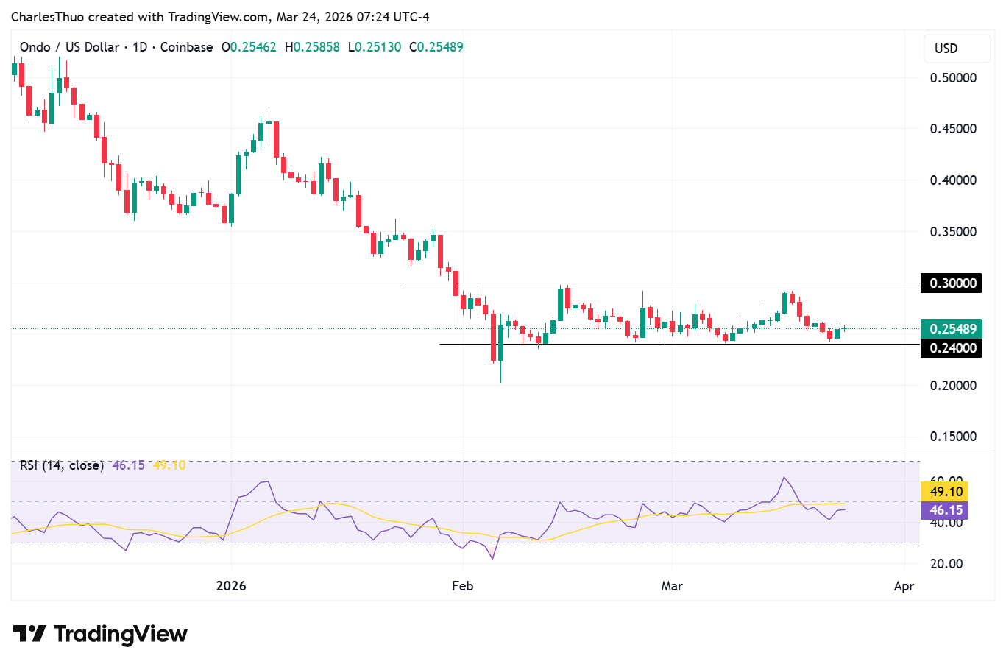Click the Coinbase exchange label
Screen dimensions: 1006x667
coord(186,47)
